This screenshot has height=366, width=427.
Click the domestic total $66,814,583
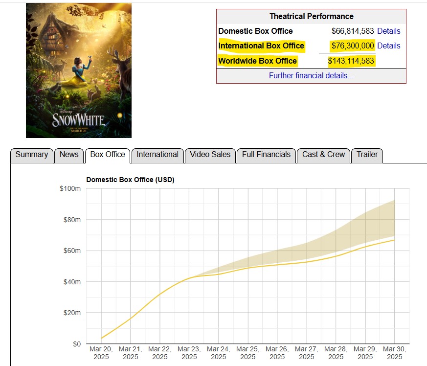[353, 31]
